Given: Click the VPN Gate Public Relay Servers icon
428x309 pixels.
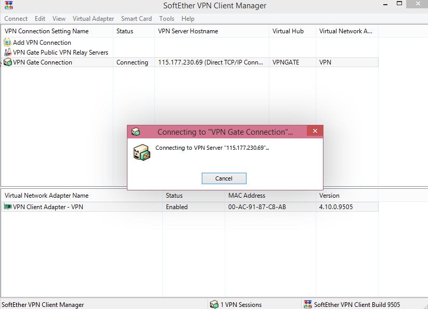Looking at the screenshot, I should tap(8, 52).
